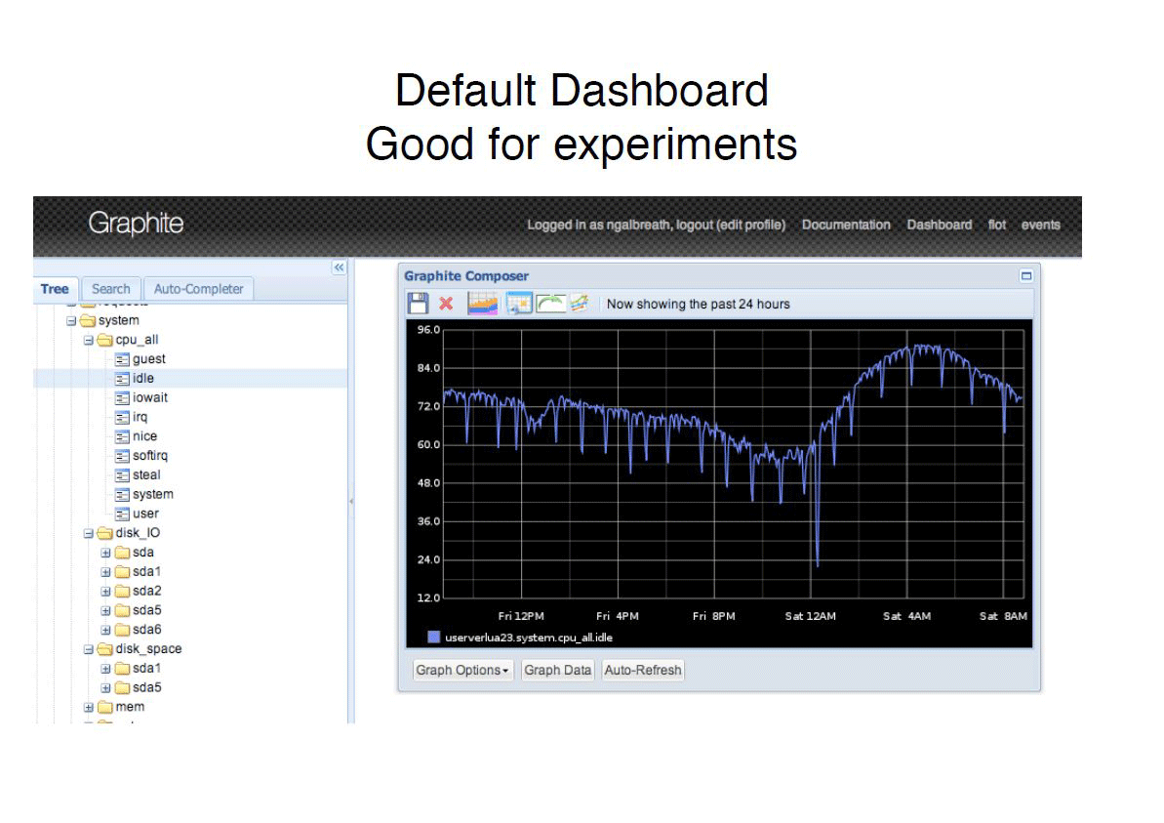Click the multi-line chart toolbar icon
1164x823 pixels.
coord(580,303)
